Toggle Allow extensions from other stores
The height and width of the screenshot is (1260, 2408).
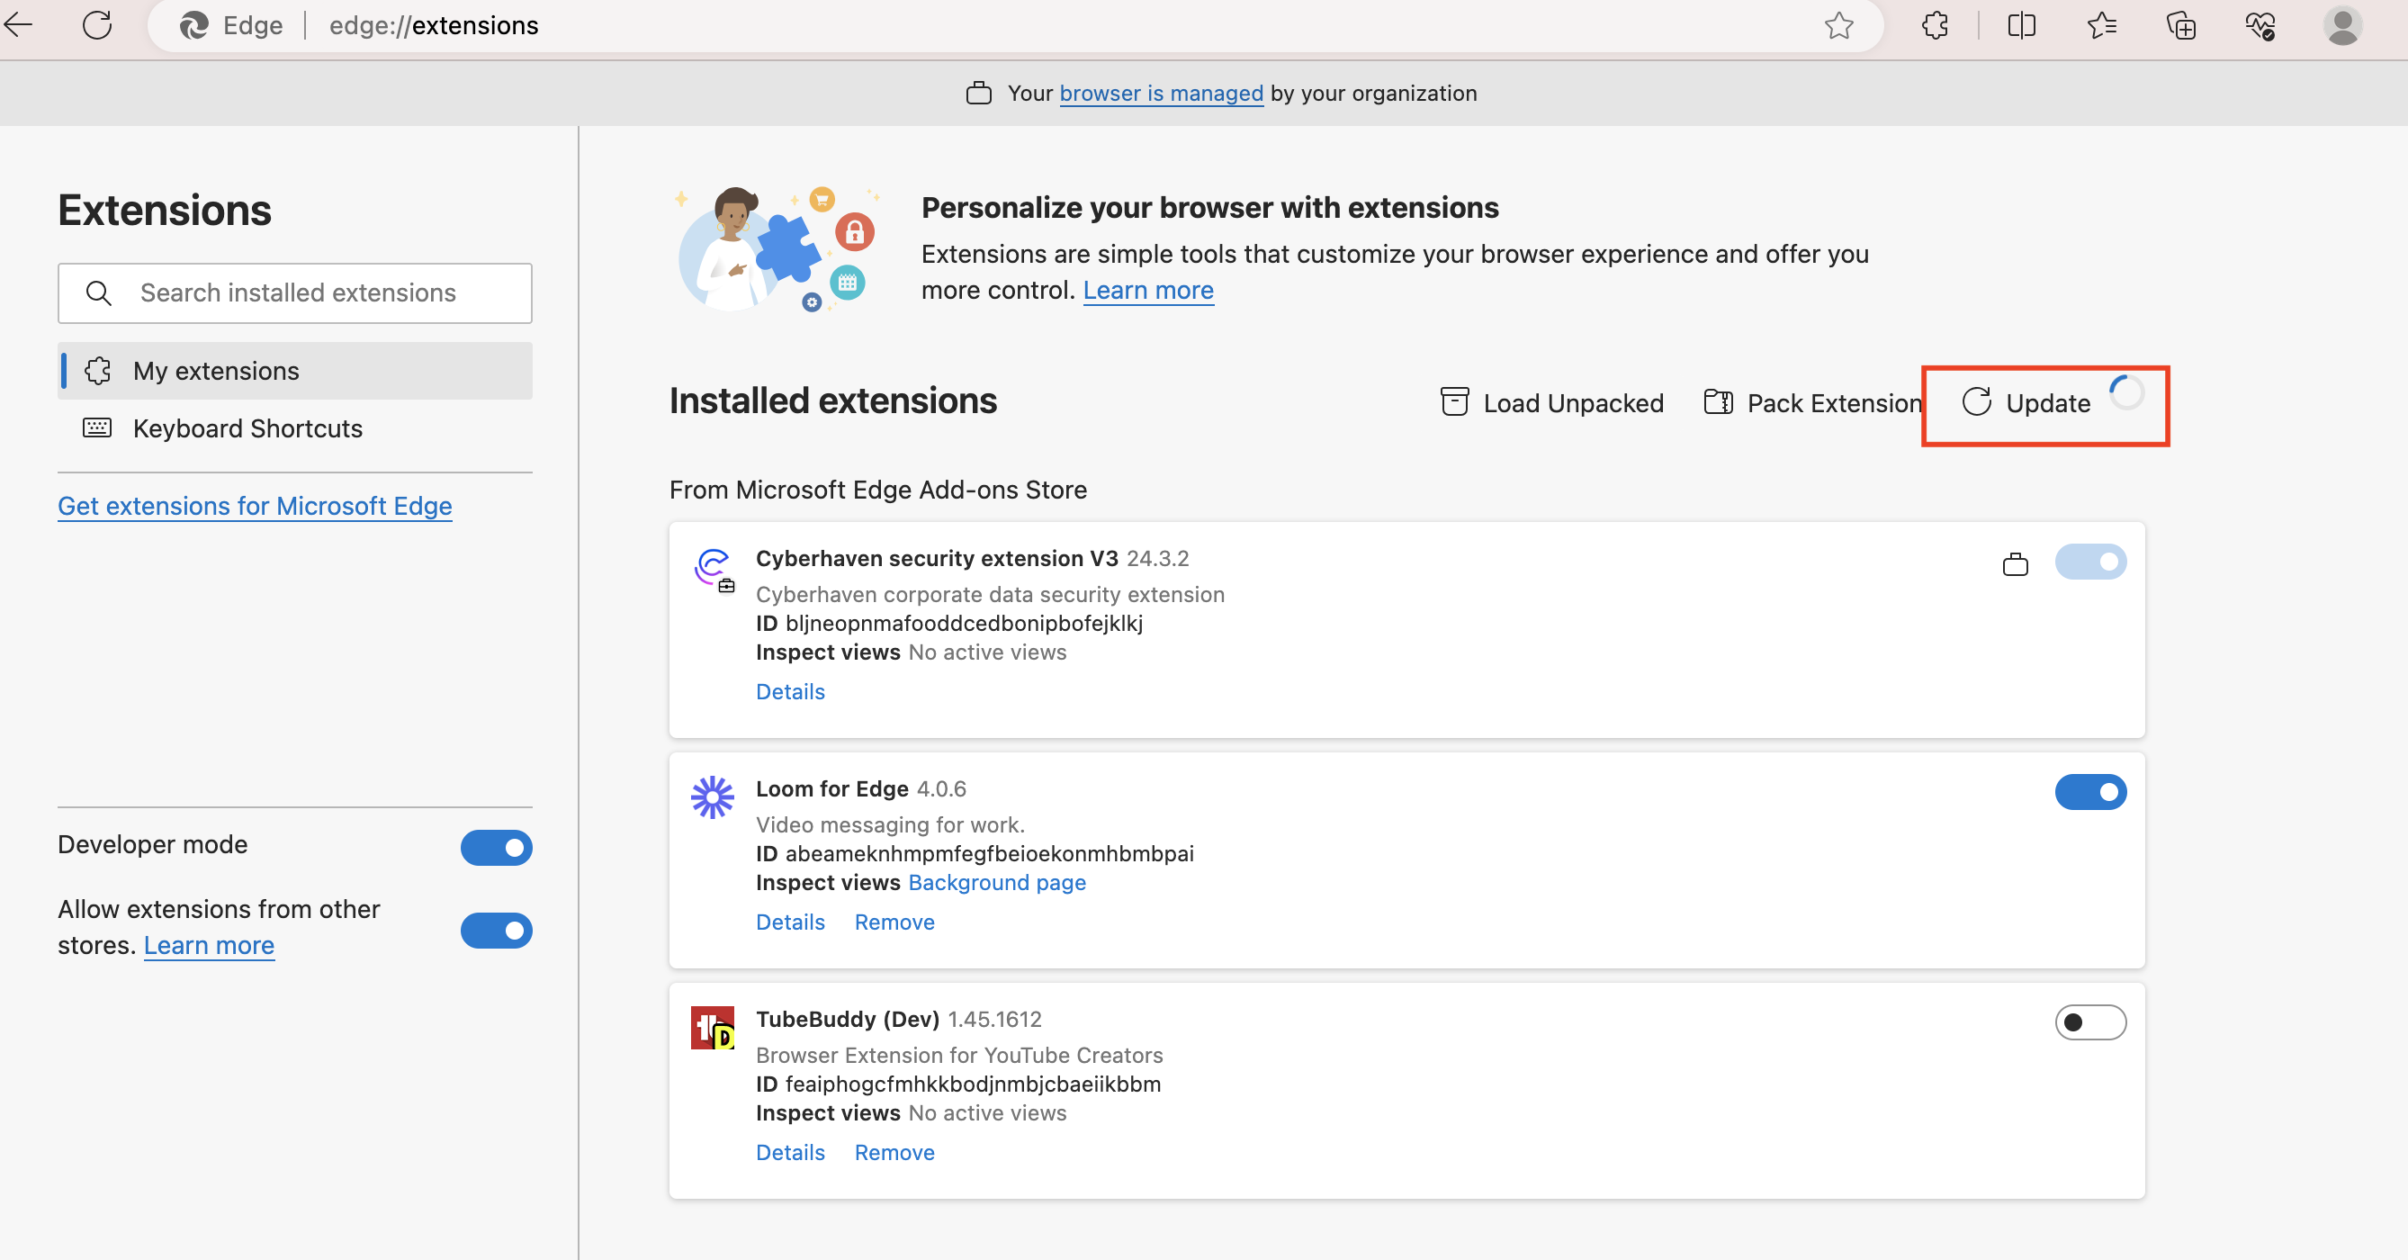pos(497,931)
